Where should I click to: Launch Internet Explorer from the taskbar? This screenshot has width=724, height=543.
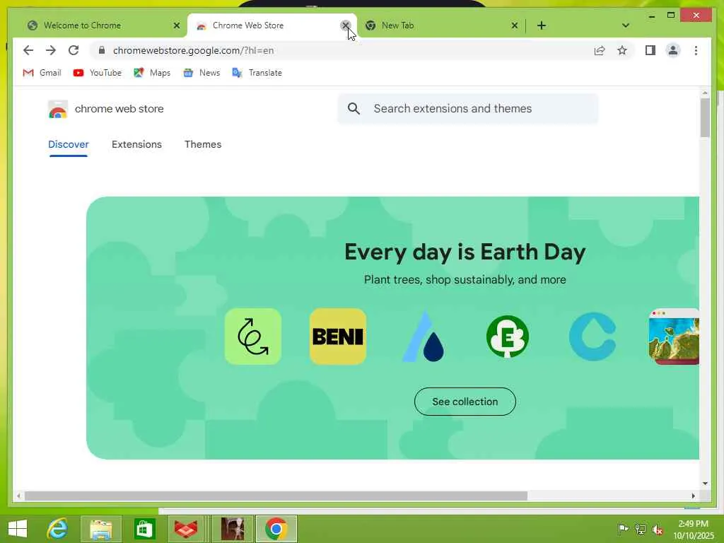[x=57, y=529]
